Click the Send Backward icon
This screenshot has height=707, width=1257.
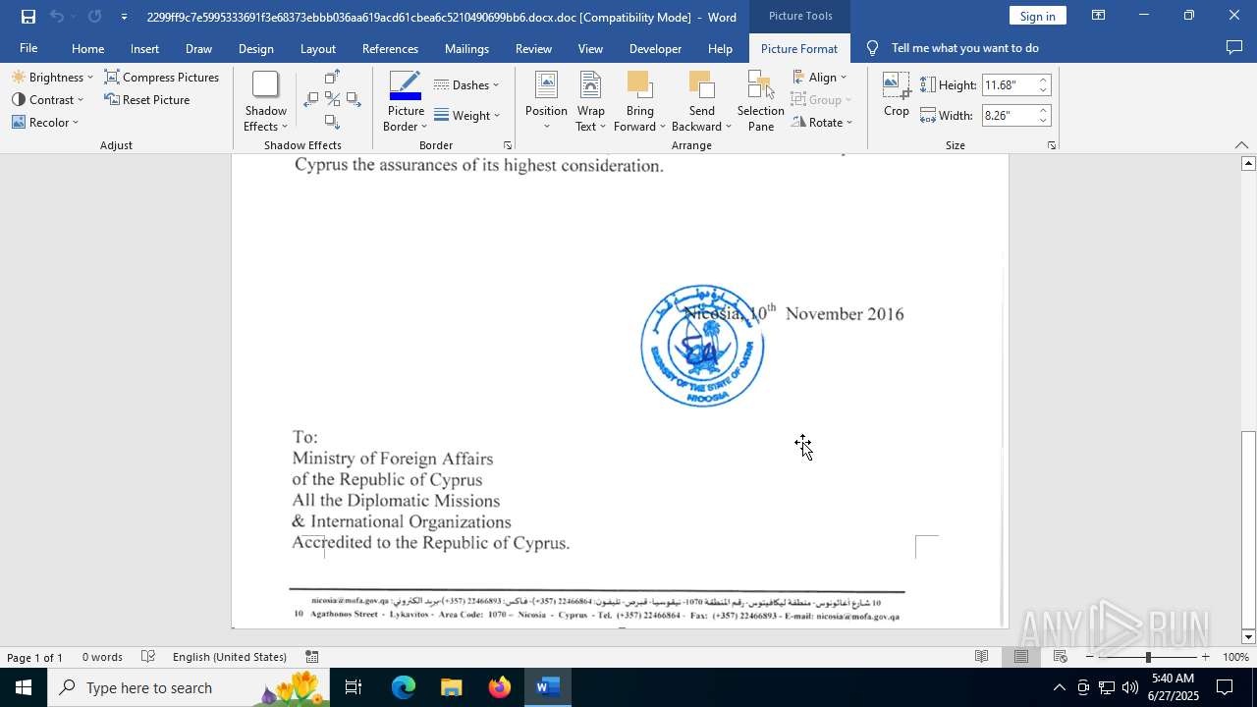(x=701, y=85)
